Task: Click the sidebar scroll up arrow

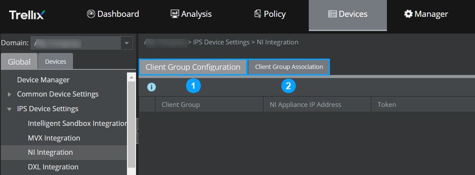Action: 131,77
